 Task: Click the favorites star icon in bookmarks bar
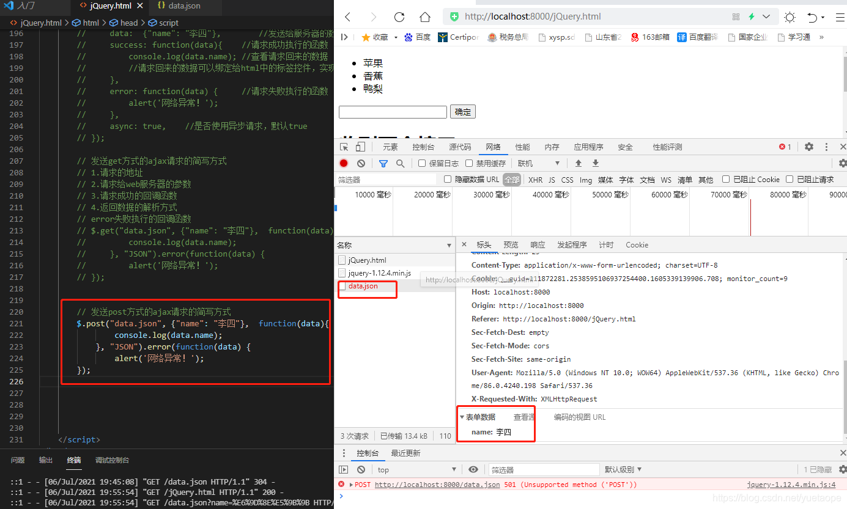pos(366,37)
